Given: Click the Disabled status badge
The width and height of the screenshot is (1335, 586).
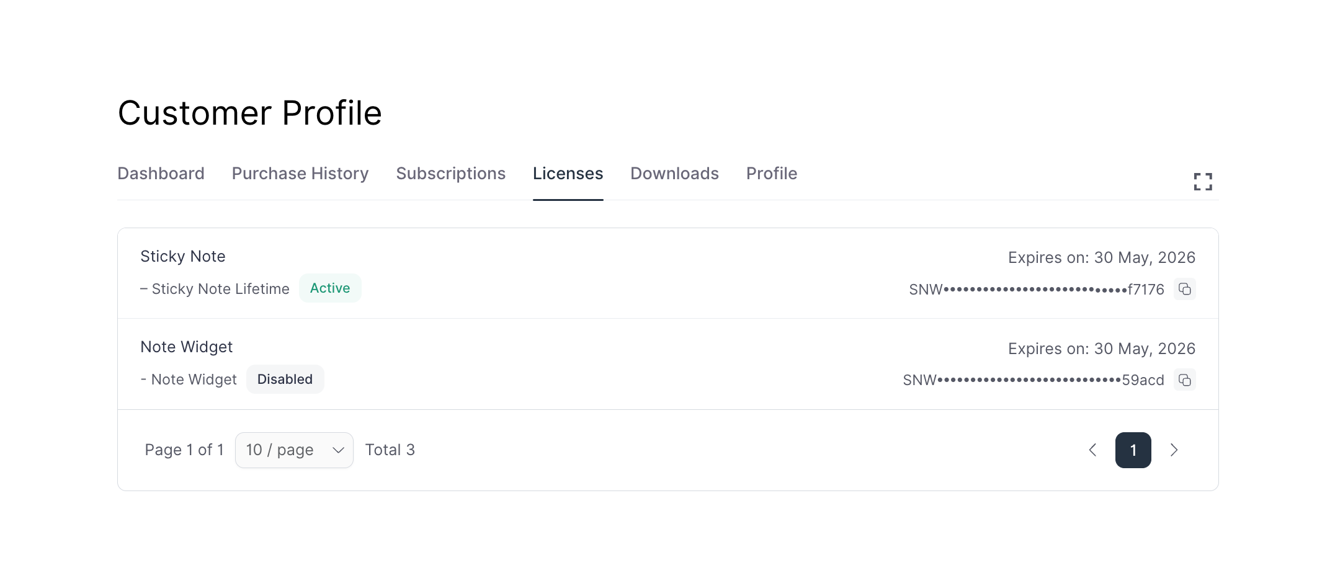Looking at the screenshot, I should coord(285,380).
